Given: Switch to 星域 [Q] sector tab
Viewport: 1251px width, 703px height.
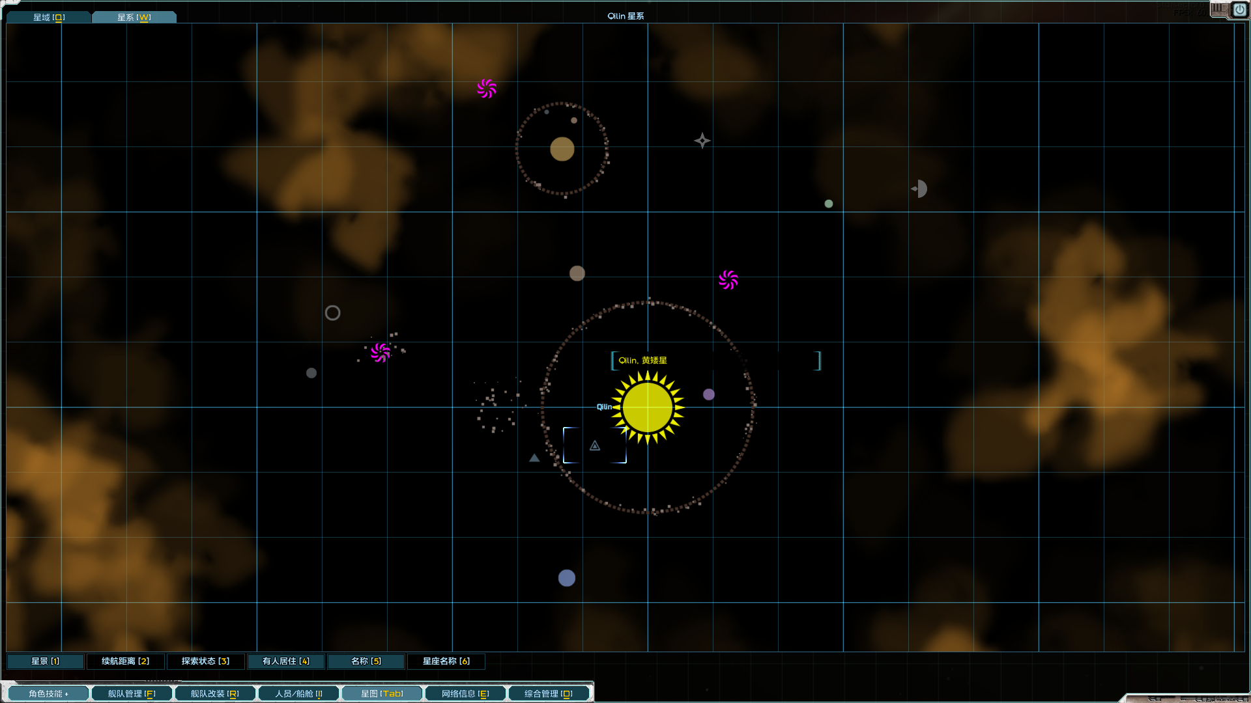Looking at the screenshot, I should [x=49, y=18].
